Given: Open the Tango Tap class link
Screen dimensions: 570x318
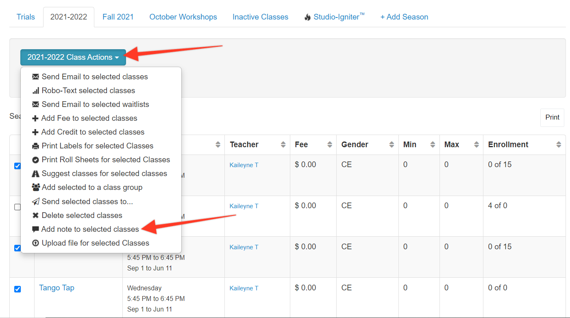Looking at the screenshot, I should (57, 288).
